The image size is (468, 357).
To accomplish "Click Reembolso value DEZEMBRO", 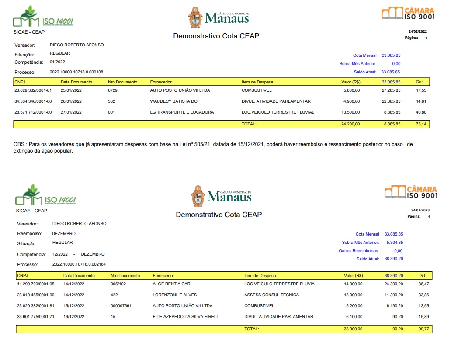I will click(x=63, y=233).
